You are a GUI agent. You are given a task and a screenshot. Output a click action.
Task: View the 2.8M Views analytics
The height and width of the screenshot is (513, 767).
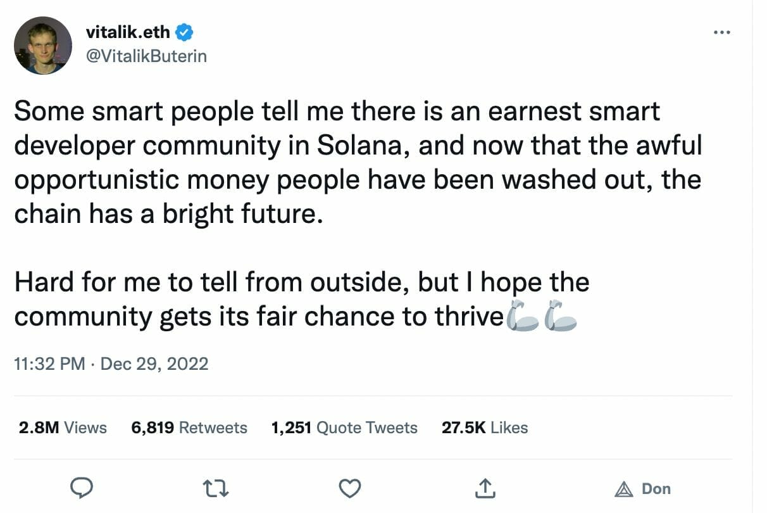(63, 427)
